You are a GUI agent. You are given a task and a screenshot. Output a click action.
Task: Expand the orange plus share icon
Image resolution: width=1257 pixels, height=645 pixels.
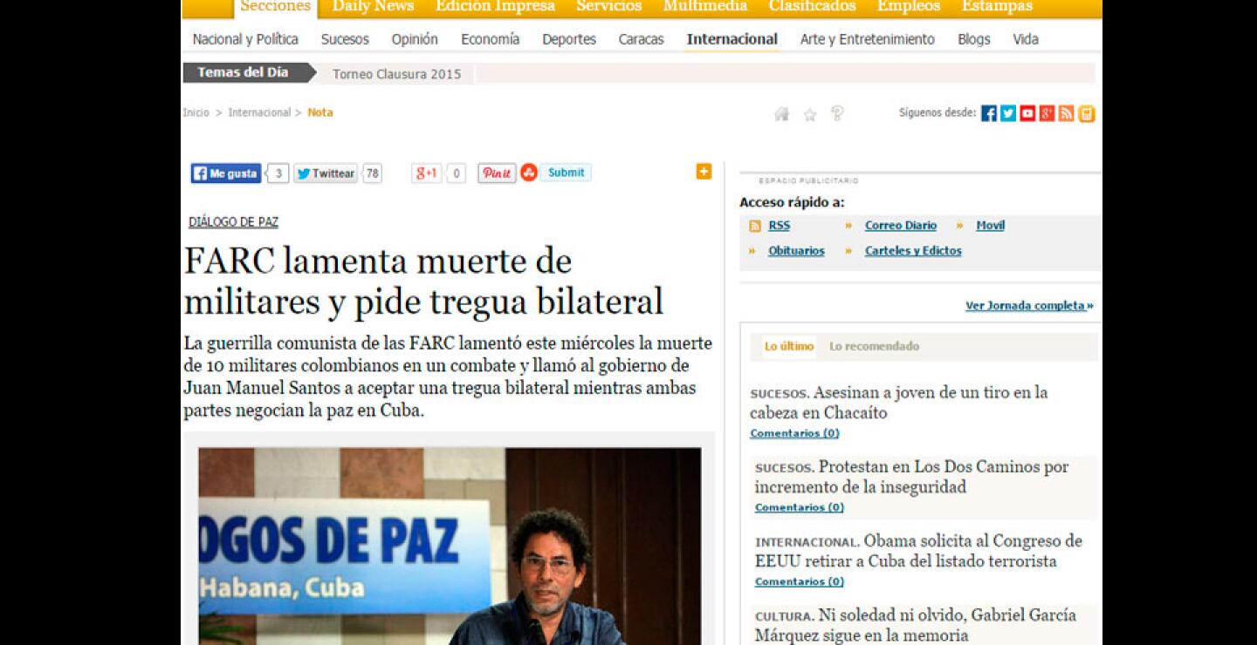point(704,172)
